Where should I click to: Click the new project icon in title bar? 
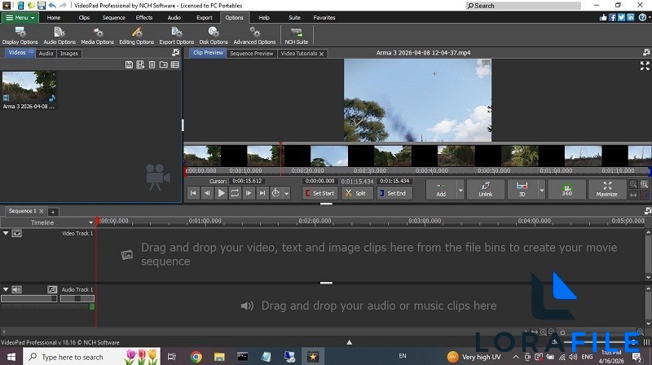coord(20,6)
